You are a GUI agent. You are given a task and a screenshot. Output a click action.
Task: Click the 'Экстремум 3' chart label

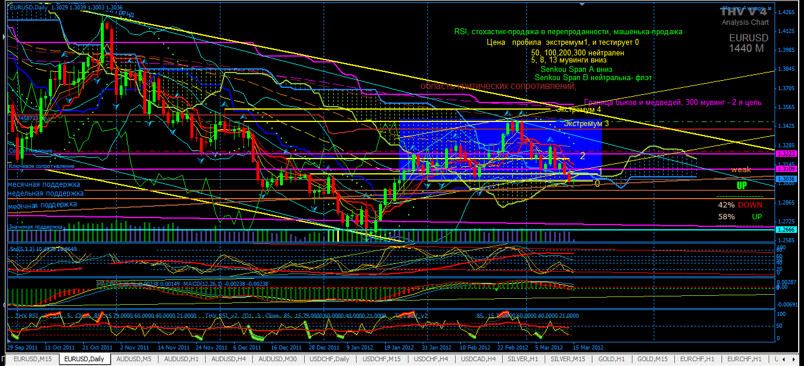point(586,124)
